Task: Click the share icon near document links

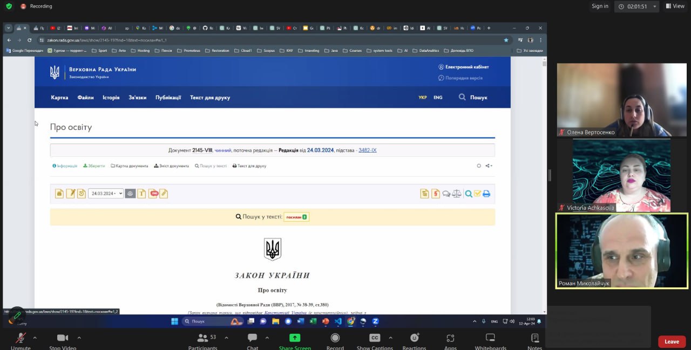Action: pos(489,166)
